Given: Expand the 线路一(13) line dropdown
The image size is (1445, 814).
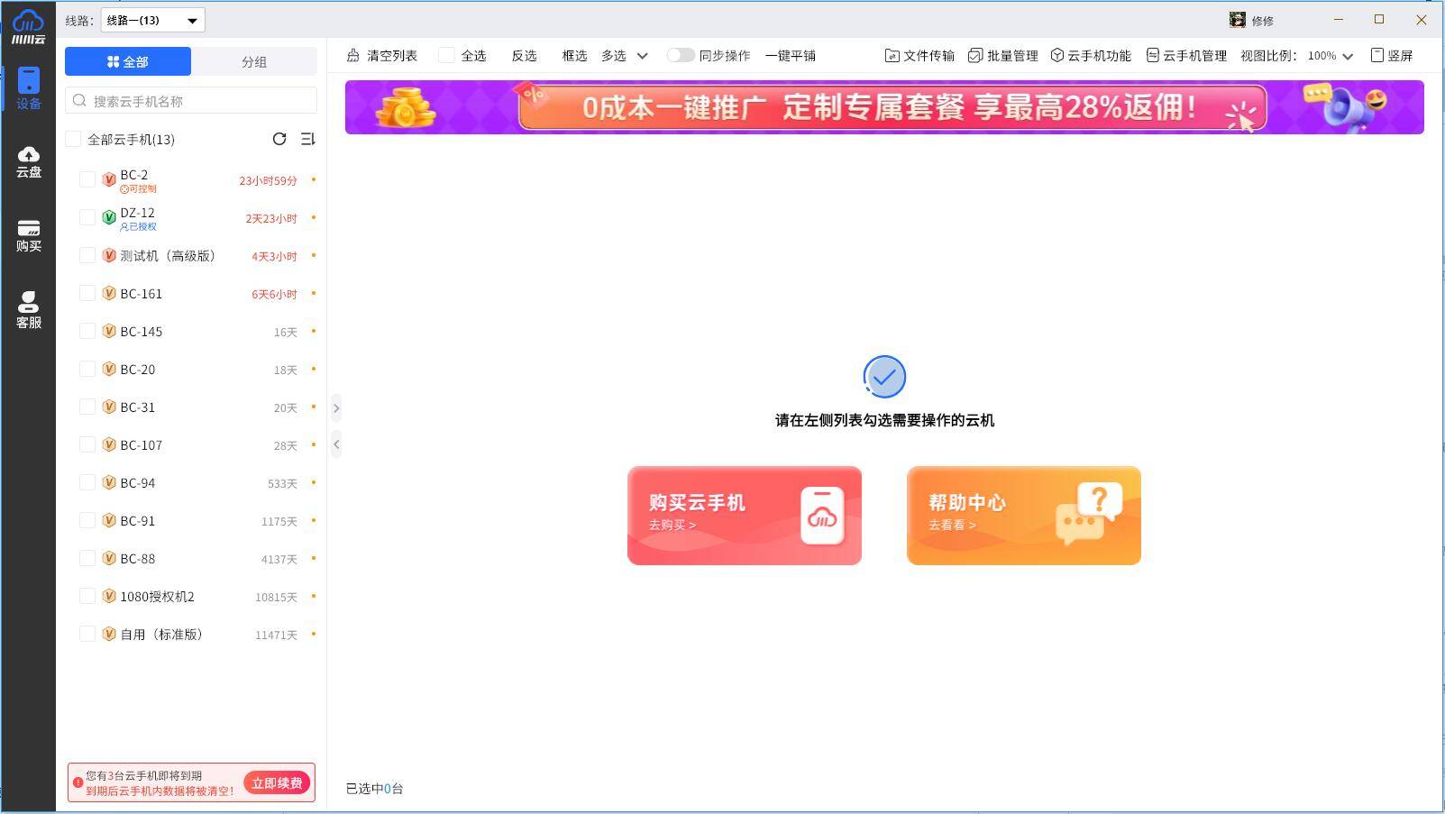Looking at the screenshot, I should pos(152,20).
